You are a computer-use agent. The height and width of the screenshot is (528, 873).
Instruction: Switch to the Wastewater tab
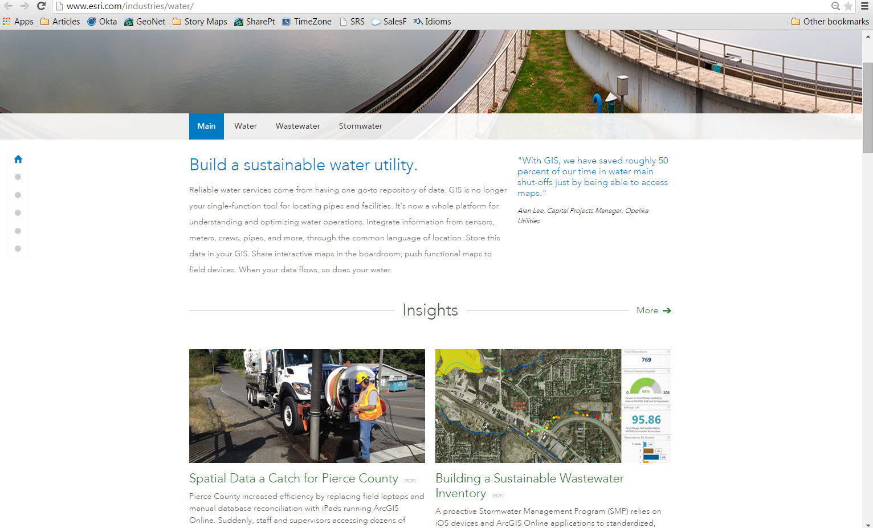(x=297, y=126)
